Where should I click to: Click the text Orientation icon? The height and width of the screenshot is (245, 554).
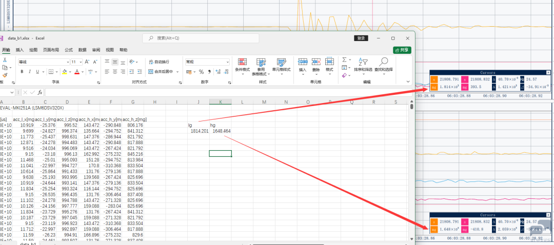pos(132,62)
